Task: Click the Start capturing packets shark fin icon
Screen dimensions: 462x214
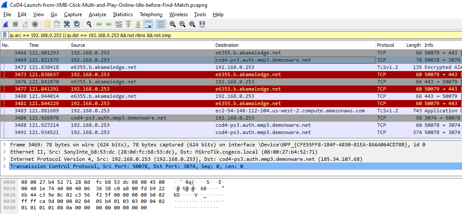Action: [6, 24]
